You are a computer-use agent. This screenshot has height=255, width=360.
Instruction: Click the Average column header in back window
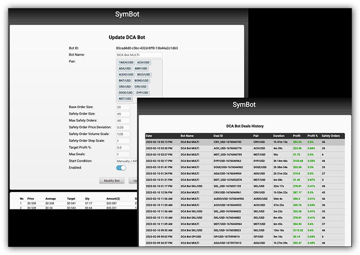[50, 198]
